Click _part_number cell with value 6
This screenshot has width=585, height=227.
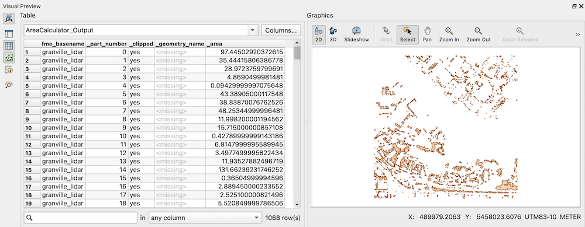click(x=106, y=102)
